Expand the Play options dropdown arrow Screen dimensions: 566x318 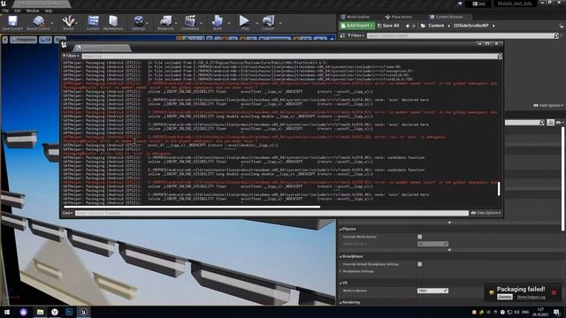pyautogui.click(x=256, y=23)
